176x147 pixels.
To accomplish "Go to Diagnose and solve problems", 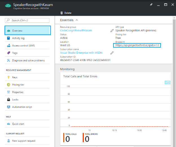I will (28, 60).
